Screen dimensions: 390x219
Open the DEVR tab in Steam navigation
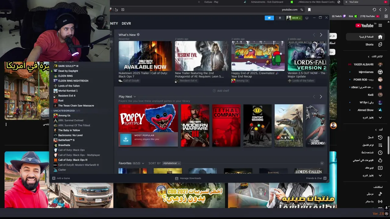click(x=126, y=23)
